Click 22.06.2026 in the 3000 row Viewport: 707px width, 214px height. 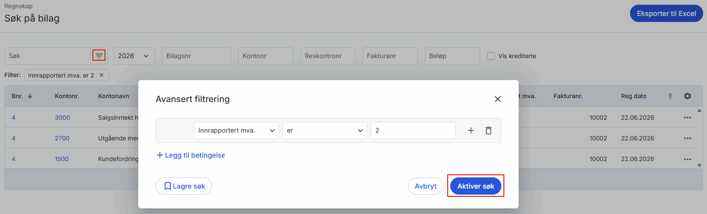coord(637,118)
